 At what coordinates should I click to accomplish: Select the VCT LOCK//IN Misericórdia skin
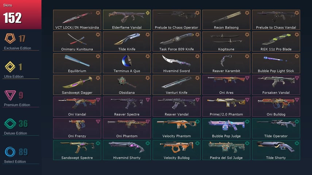(77, 20)
